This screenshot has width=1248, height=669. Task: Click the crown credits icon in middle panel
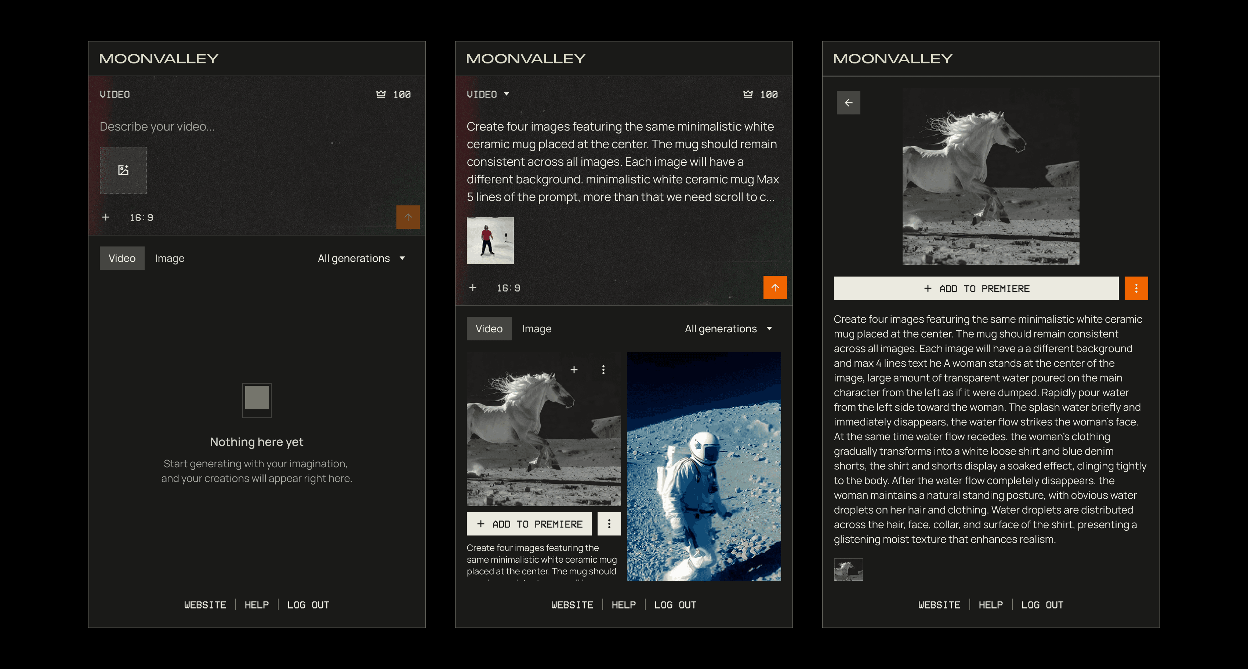tap(748, 94)
